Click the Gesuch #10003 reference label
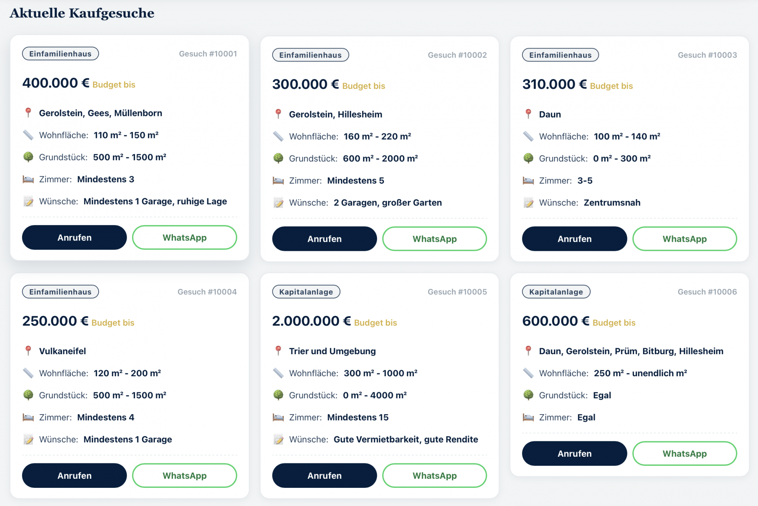Screen dimensions: 758x506 707,55
